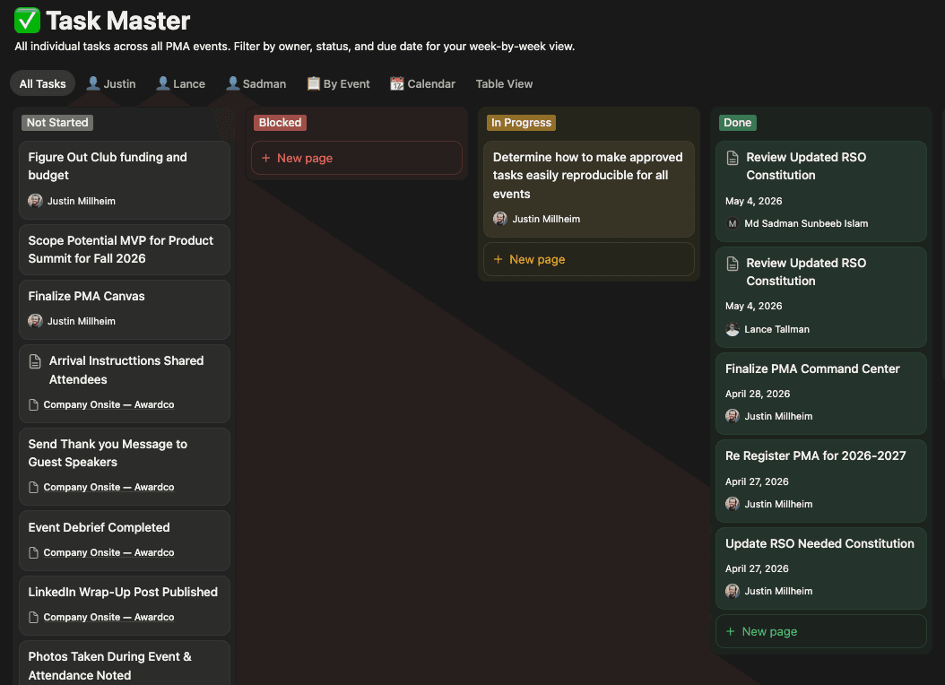The image size is (945, 685).
Task: Open Update RSO Needed Constitution card
Action: pyautogui.click(x=821, y=568)
